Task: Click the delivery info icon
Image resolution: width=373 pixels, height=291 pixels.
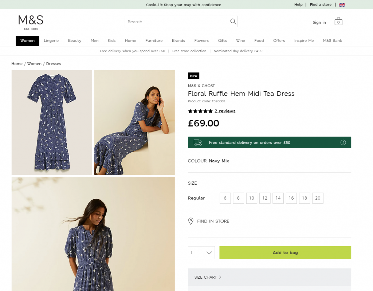Action: pos(343,142)
